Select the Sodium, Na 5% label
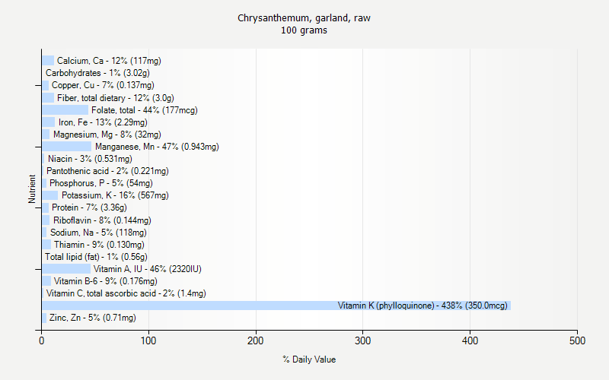Viewport: 609px width, 380px height. [x=98, y=233]
